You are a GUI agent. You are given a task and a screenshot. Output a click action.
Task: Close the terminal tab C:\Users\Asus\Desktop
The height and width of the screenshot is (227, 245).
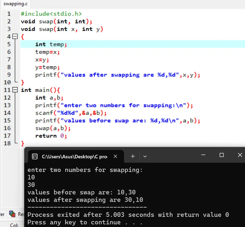[x=115, y=156]
